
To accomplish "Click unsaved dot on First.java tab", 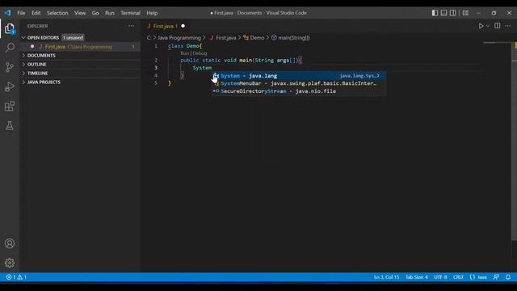I will click(183, 26).
